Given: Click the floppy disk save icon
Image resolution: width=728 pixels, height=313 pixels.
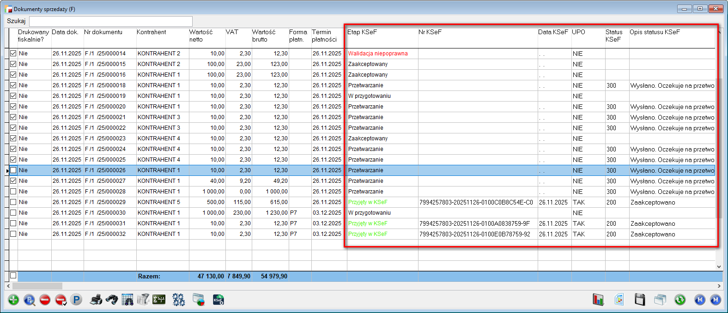Looking at the screenshot, I should [640, 300].
